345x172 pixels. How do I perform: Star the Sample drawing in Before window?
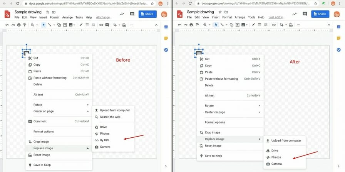(48, 12)
